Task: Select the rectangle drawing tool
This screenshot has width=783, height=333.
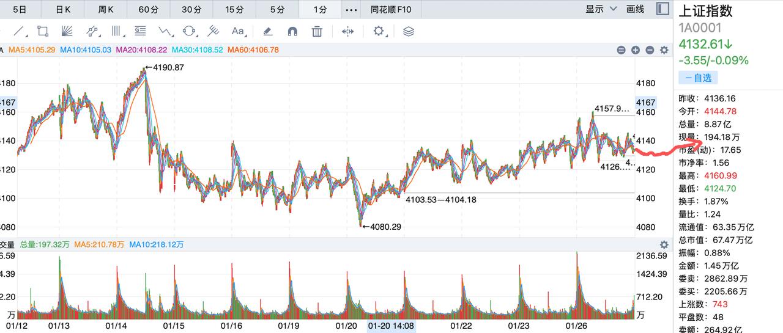Action: pos(43,31)
